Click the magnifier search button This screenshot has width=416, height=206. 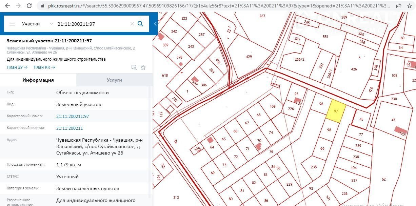[x=140, y=24]
